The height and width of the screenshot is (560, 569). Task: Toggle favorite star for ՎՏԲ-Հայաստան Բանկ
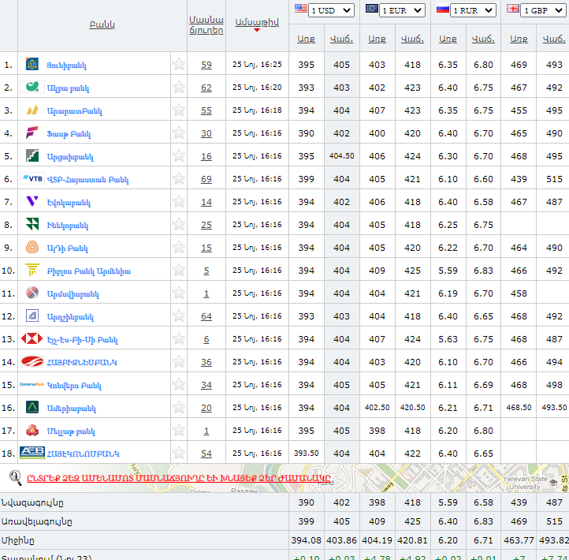pos(179,179)
